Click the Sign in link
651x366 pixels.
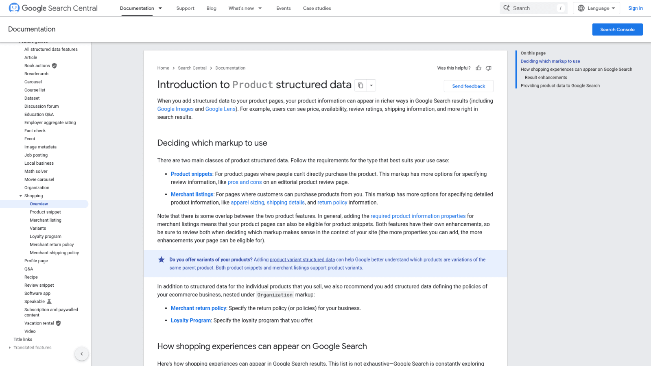point(635,8)
